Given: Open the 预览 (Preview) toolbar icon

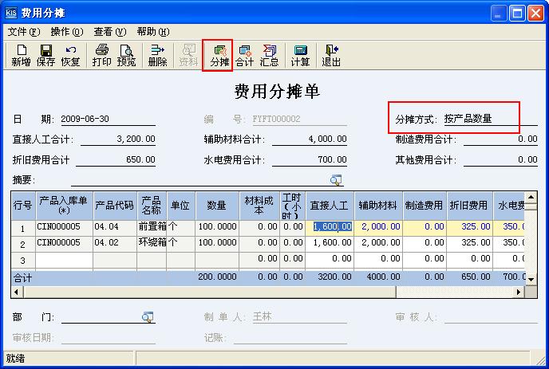Looking at the screenshot, I should coord(126,56).
